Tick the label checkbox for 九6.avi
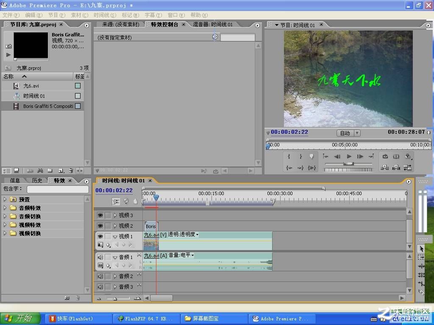Viewport: 434px width, 325px height. (x=78, y=85)
